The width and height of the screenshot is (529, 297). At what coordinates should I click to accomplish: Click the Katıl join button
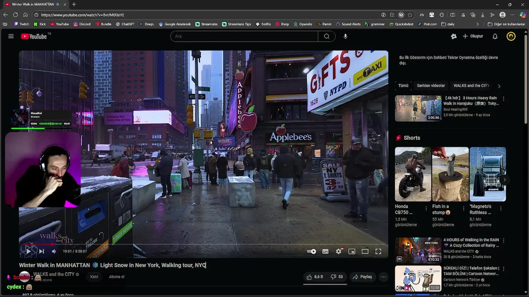[94, 277]
